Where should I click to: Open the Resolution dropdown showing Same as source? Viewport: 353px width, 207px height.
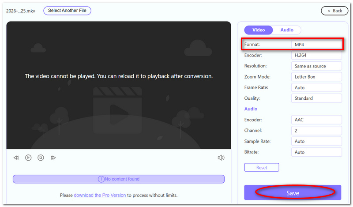316,66
